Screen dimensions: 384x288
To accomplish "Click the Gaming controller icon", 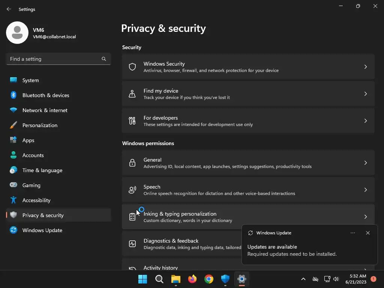I will point(13,185).
